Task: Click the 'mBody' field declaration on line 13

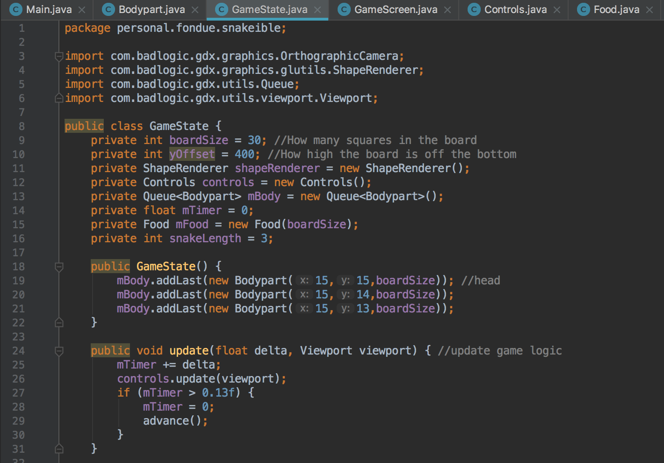Action: (264, 196)
